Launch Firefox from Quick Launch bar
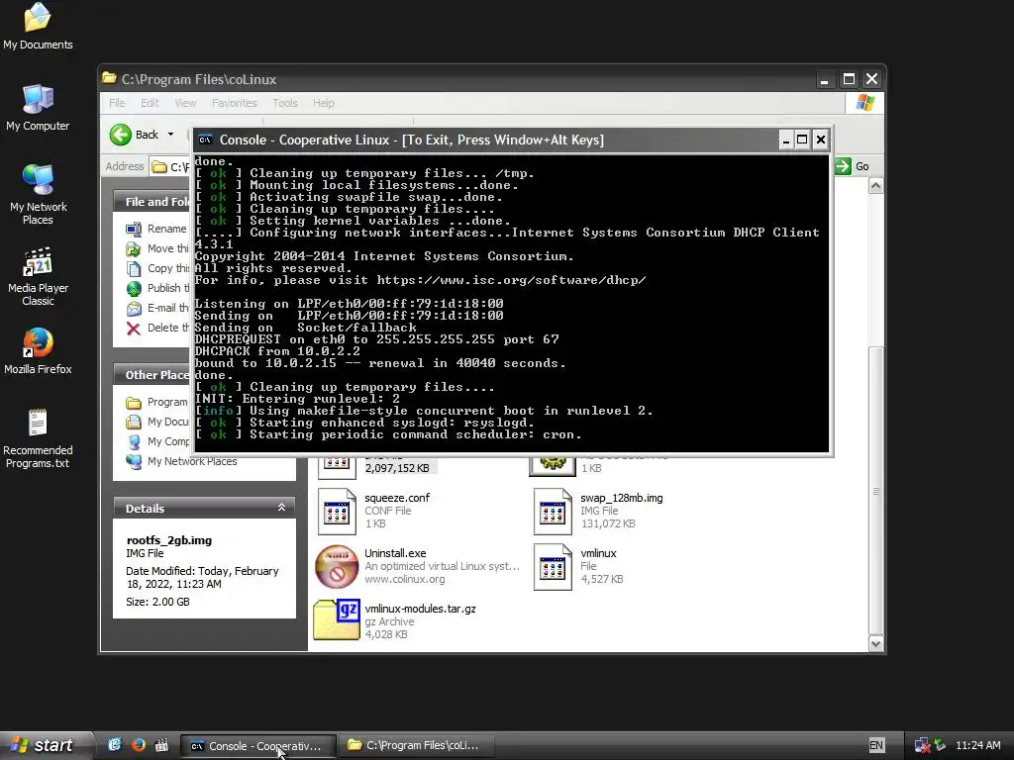This screenshot has width=1014, height=760. coord(139,745)
